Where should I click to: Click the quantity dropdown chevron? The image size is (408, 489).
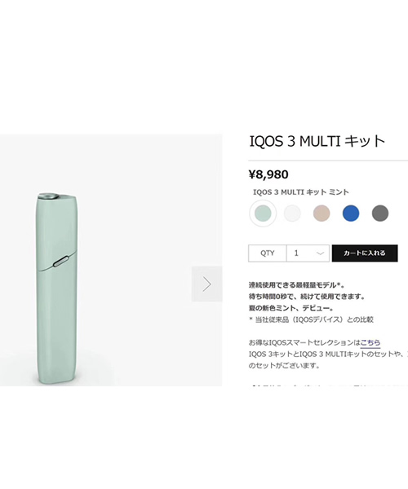pyautogui.click(x=320, y=253)
